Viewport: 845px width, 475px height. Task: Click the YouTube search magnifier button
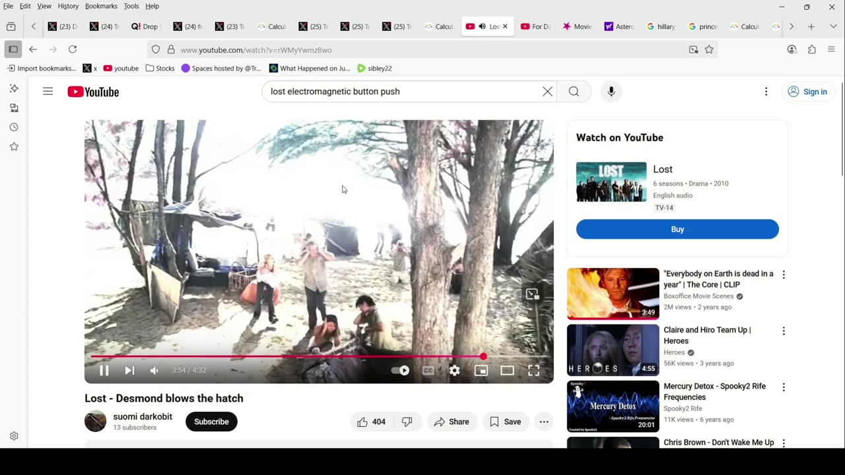coord(574,92)
